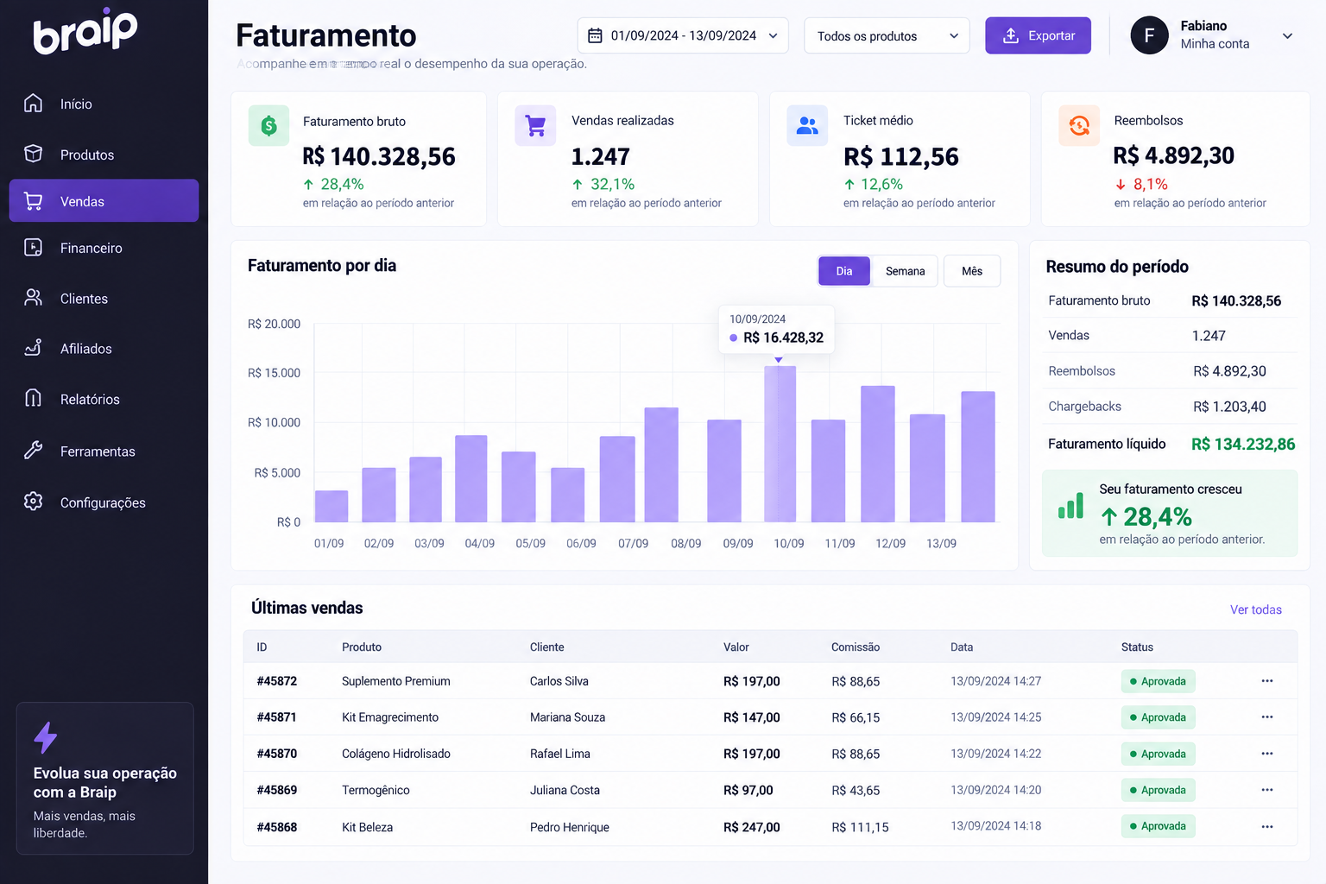Click the Relatórios icon

[33, 398]
